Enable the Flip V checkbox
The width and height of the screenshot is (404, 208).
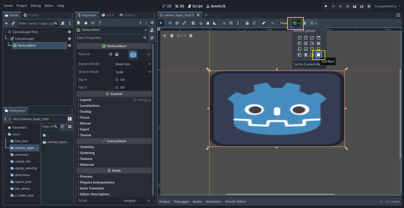pos(117,87)
